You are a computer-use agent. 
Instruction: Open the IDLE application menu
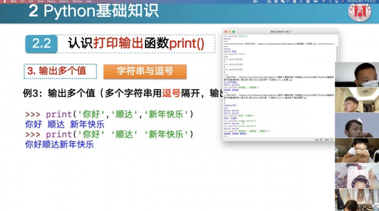coord(13,1)
